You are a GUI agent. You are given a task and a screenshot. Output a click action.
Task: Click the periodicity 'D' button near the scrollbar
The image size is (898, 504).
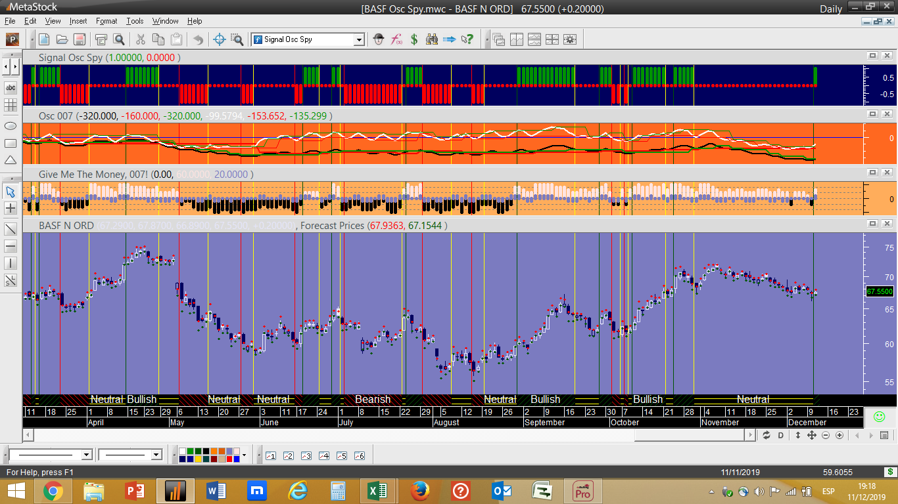781,435
